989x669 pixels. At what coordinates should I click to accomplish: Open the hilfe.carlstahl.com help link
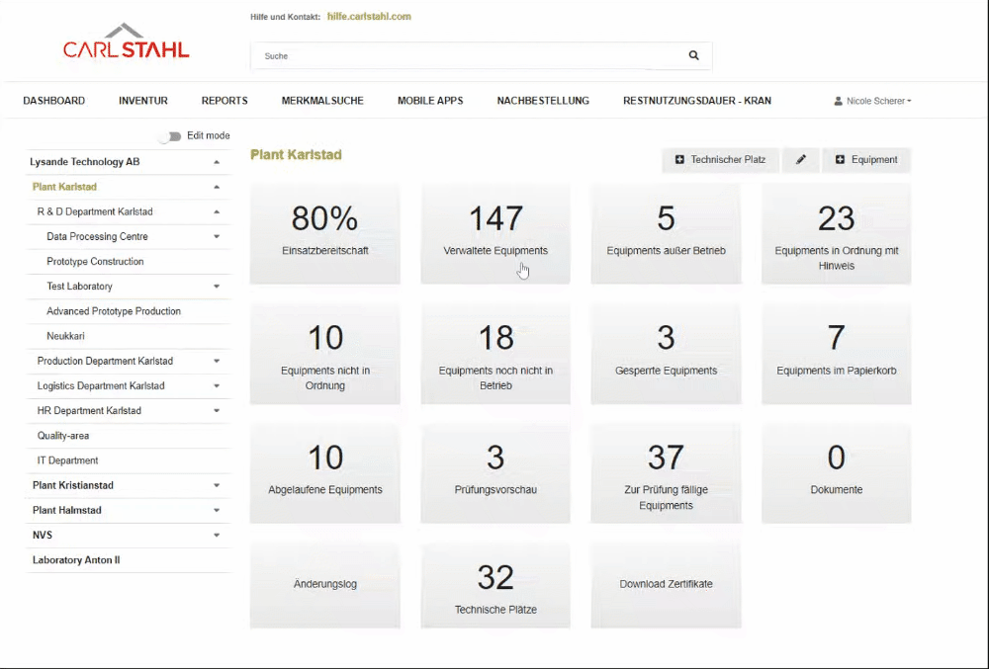tap(369, 17)
